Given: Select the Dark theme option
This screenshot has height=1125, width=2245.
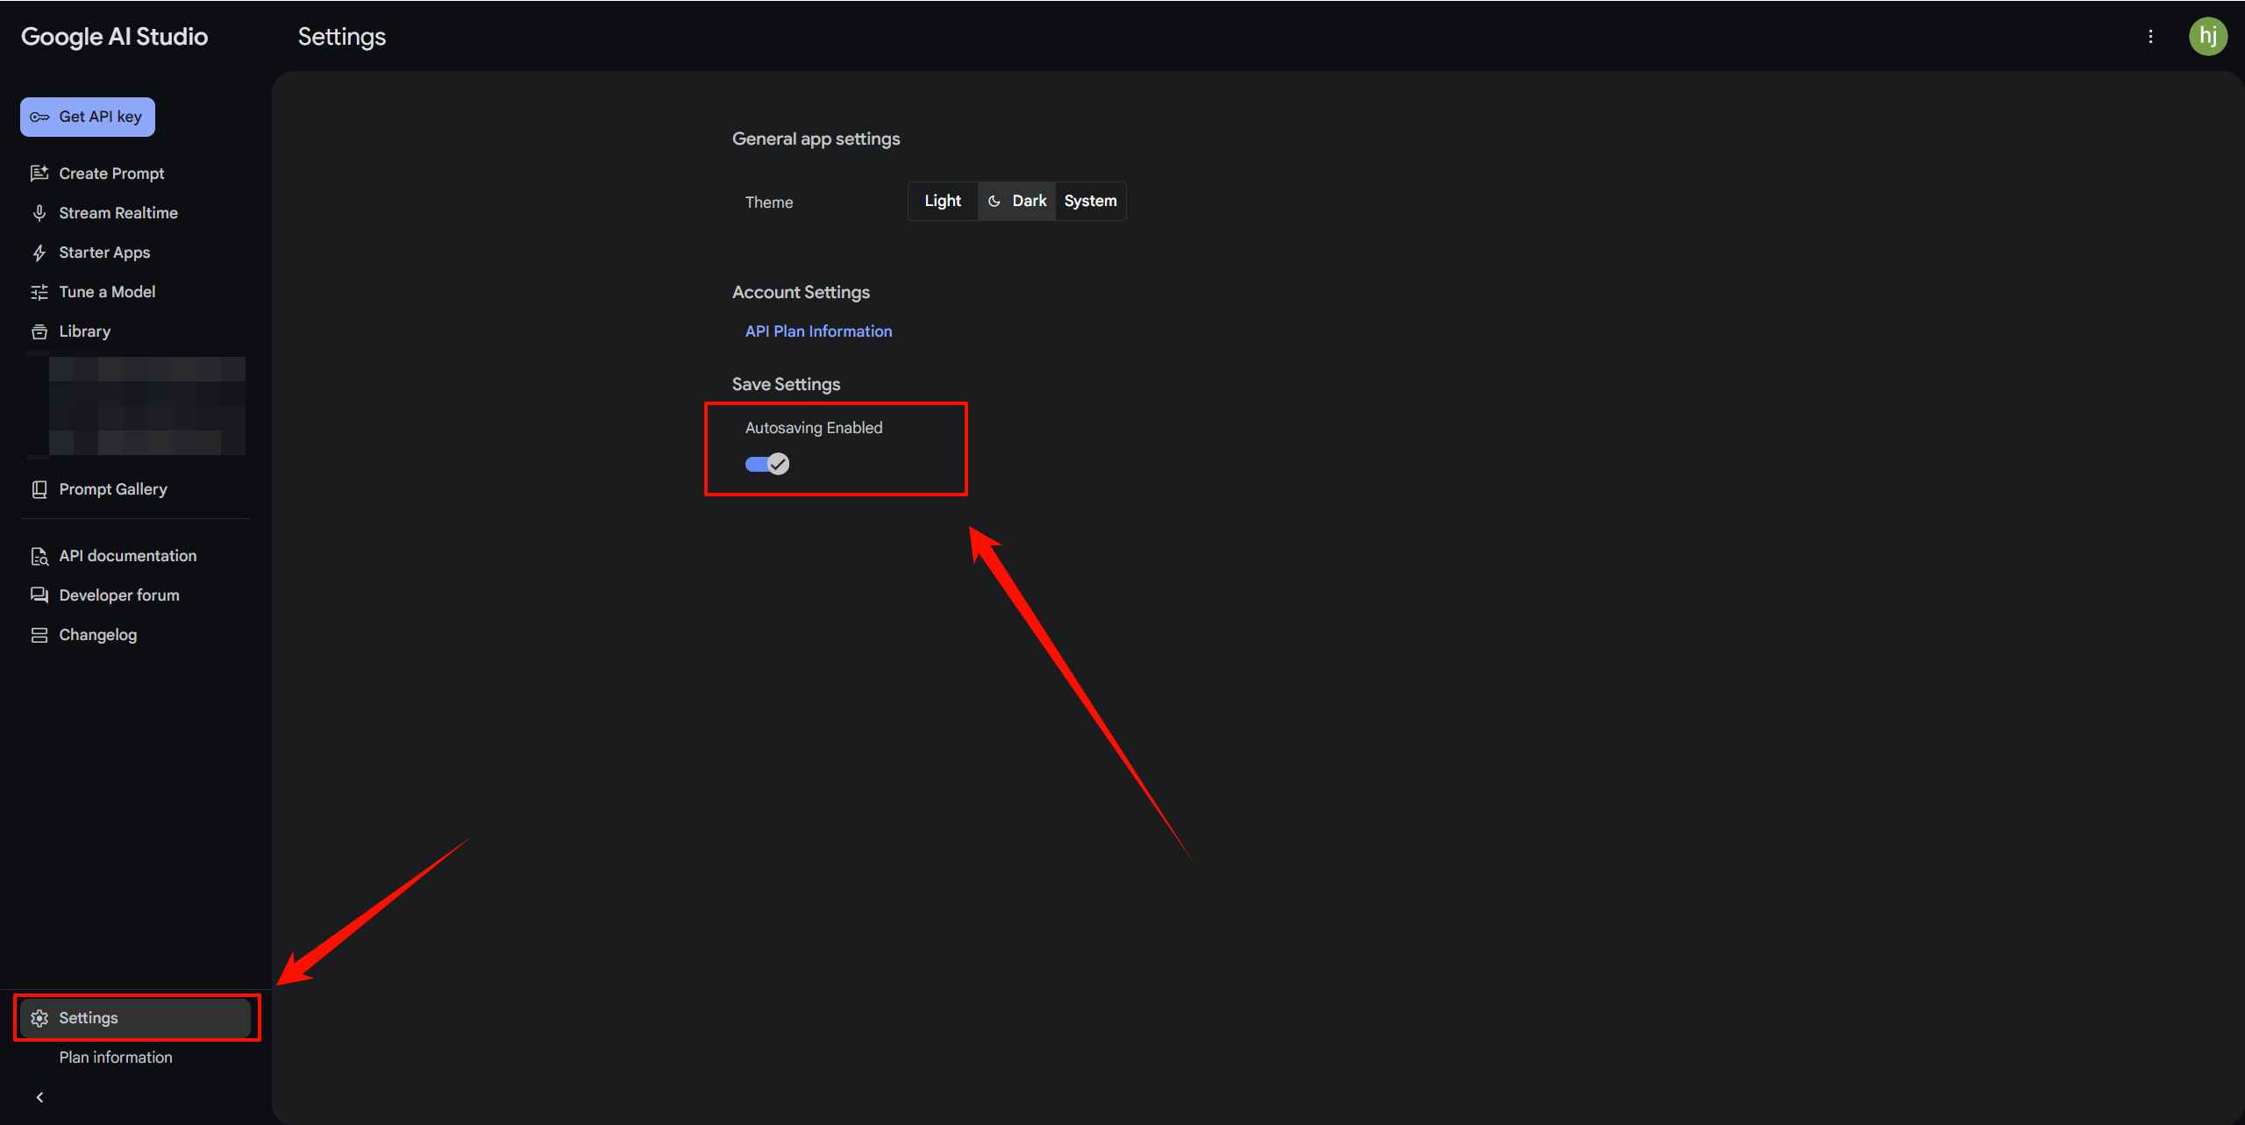Looking at the screenshot, I should [1017, 201].
